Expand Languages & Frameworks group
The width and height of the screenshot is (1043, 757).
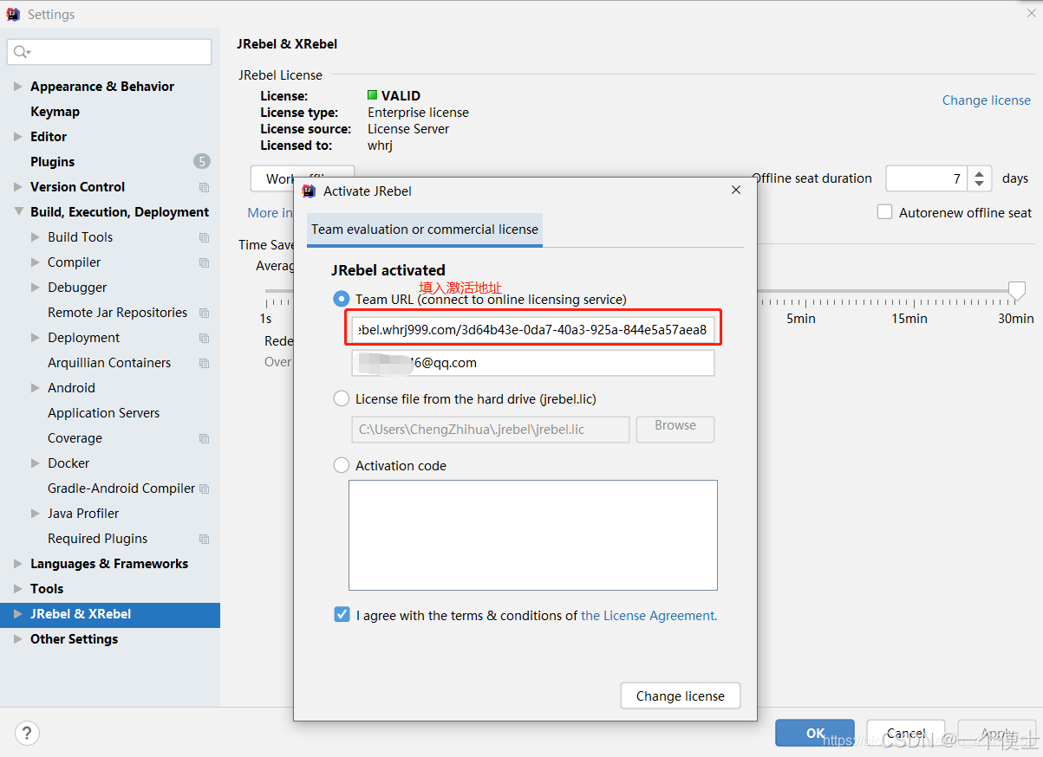click(18, 564)
